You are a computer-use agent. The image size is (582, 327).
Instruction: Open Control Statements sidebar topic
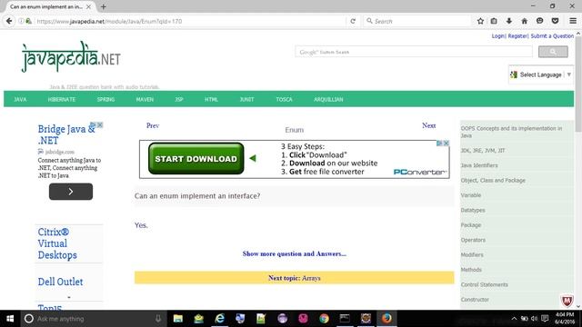(x=484, y=284)
